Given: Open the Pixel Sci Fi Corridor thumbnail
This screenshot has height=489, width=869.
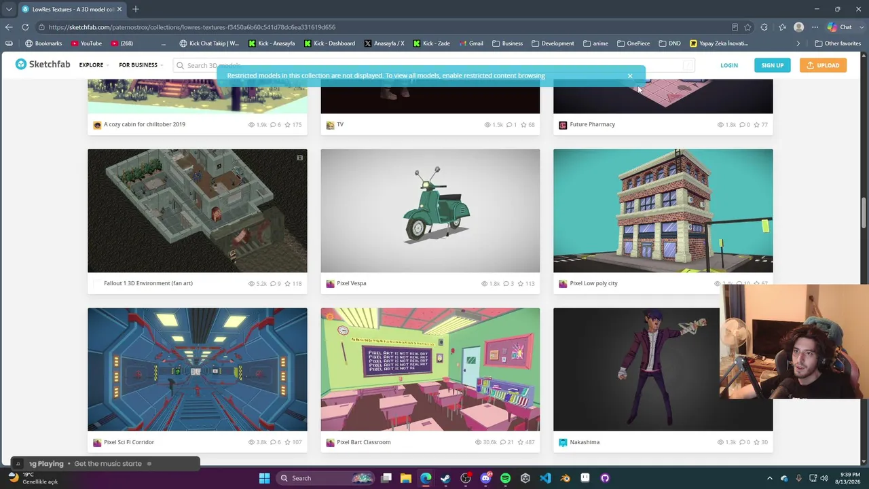Looking at the screenshot, I should pyautogui.click(x=198, y=369).
